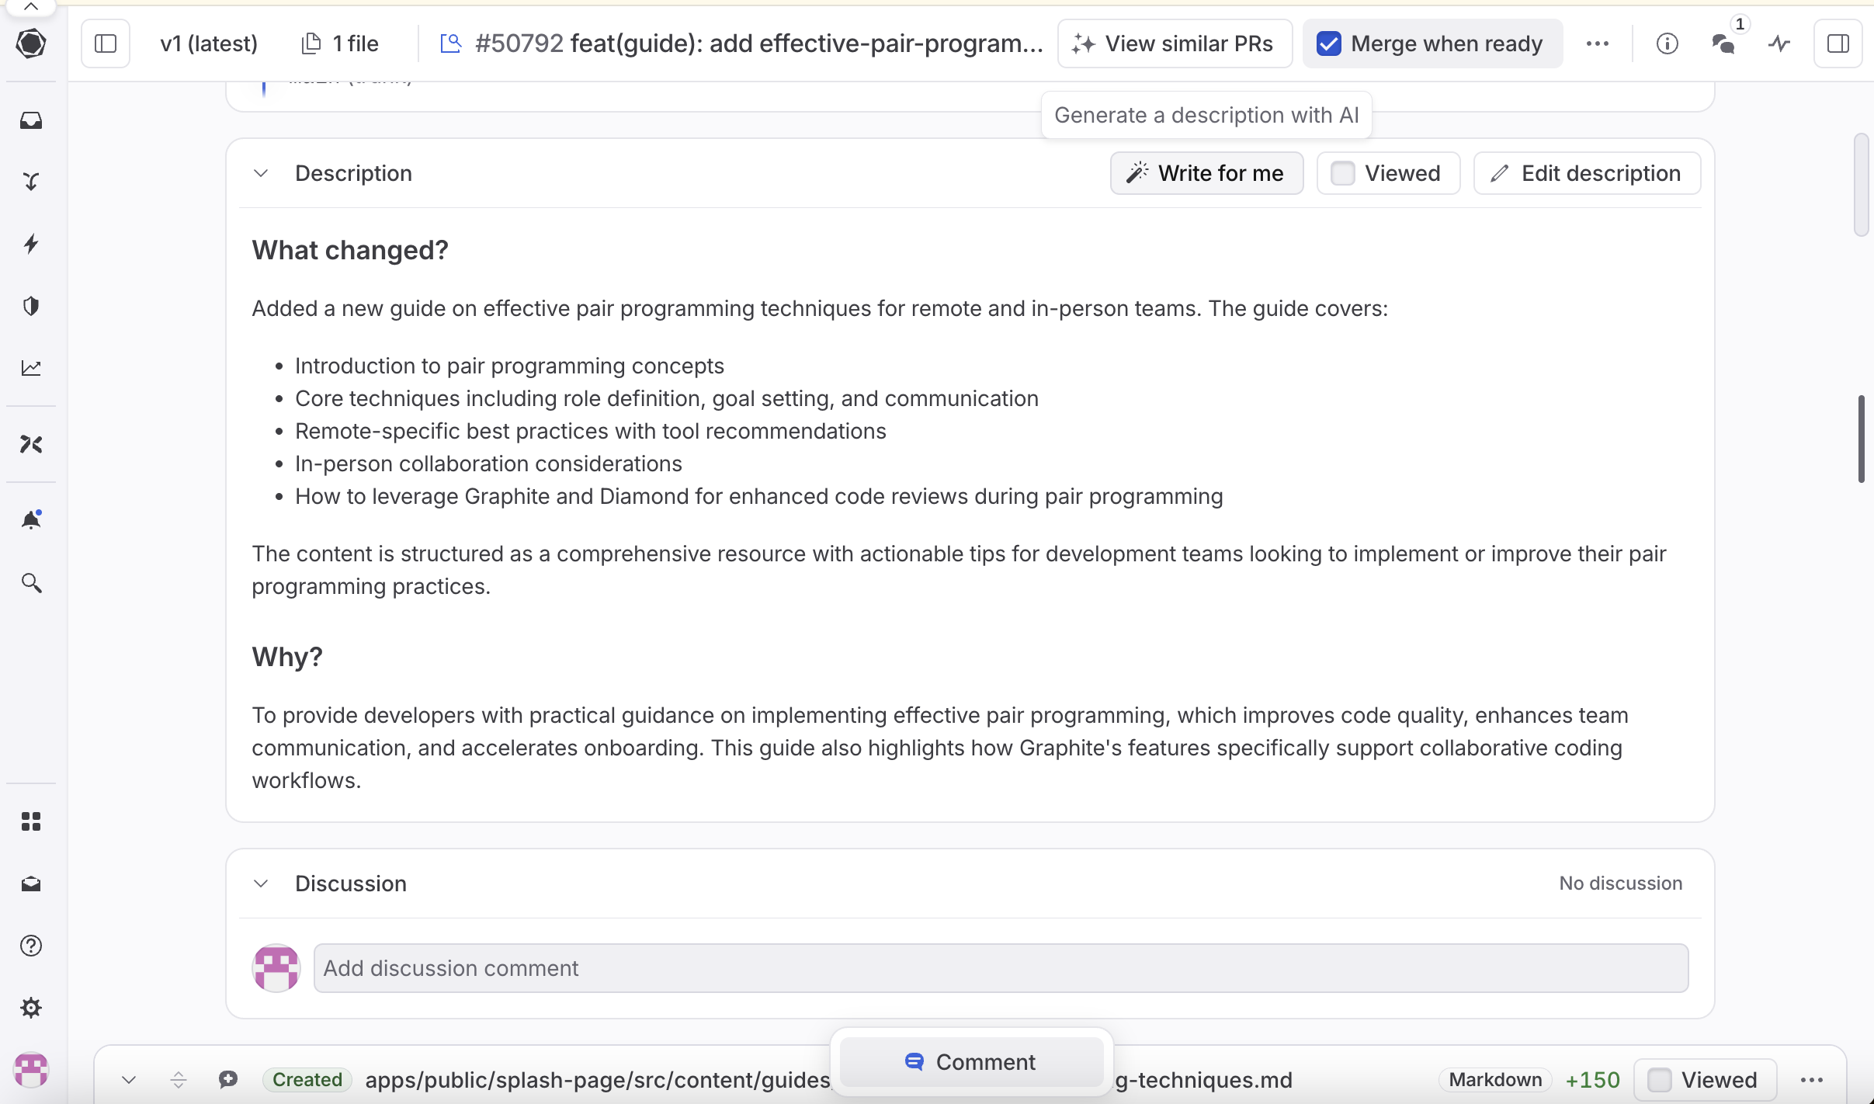Collapse the file diff with the chevron
This screenshot has height=1104, width=1874.
pyautogui.click(x=129, y=1079)
